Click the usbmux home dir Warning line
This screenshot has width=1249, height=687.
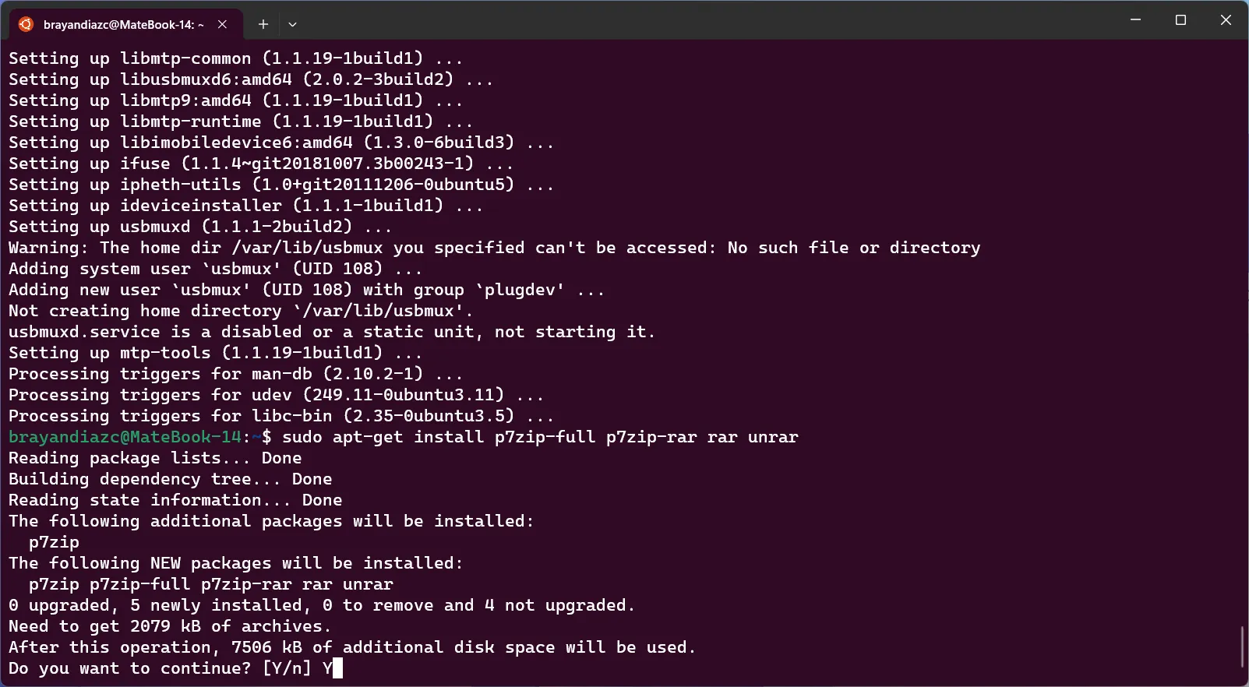[x=494, y=248]
